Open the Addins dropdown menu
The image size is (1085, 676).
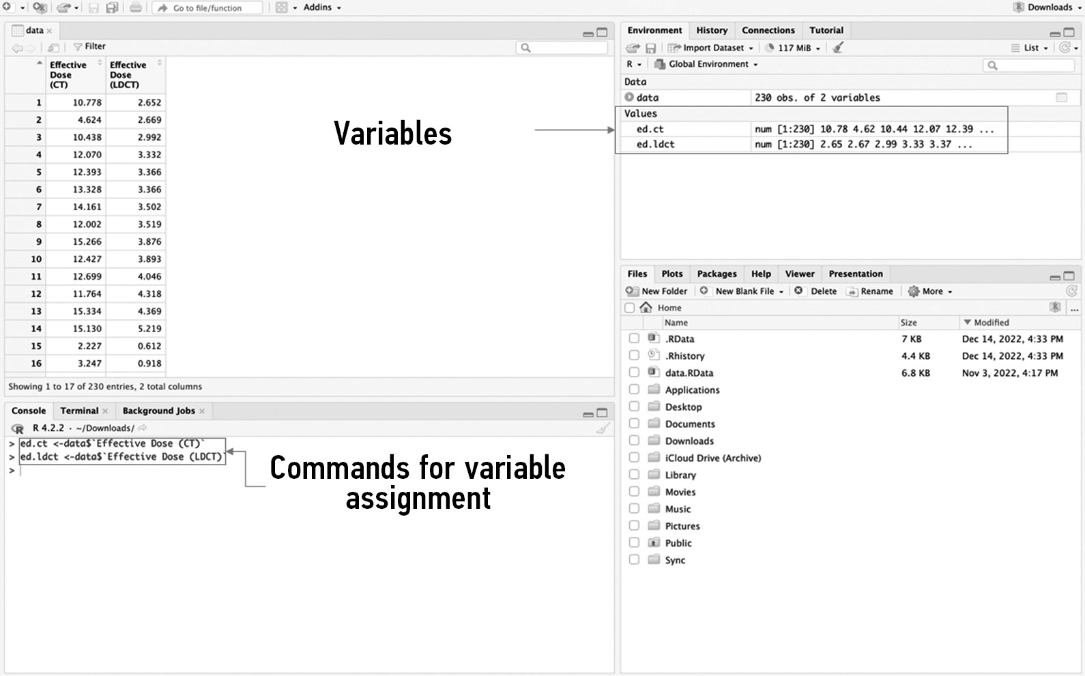tap(321, 8)
